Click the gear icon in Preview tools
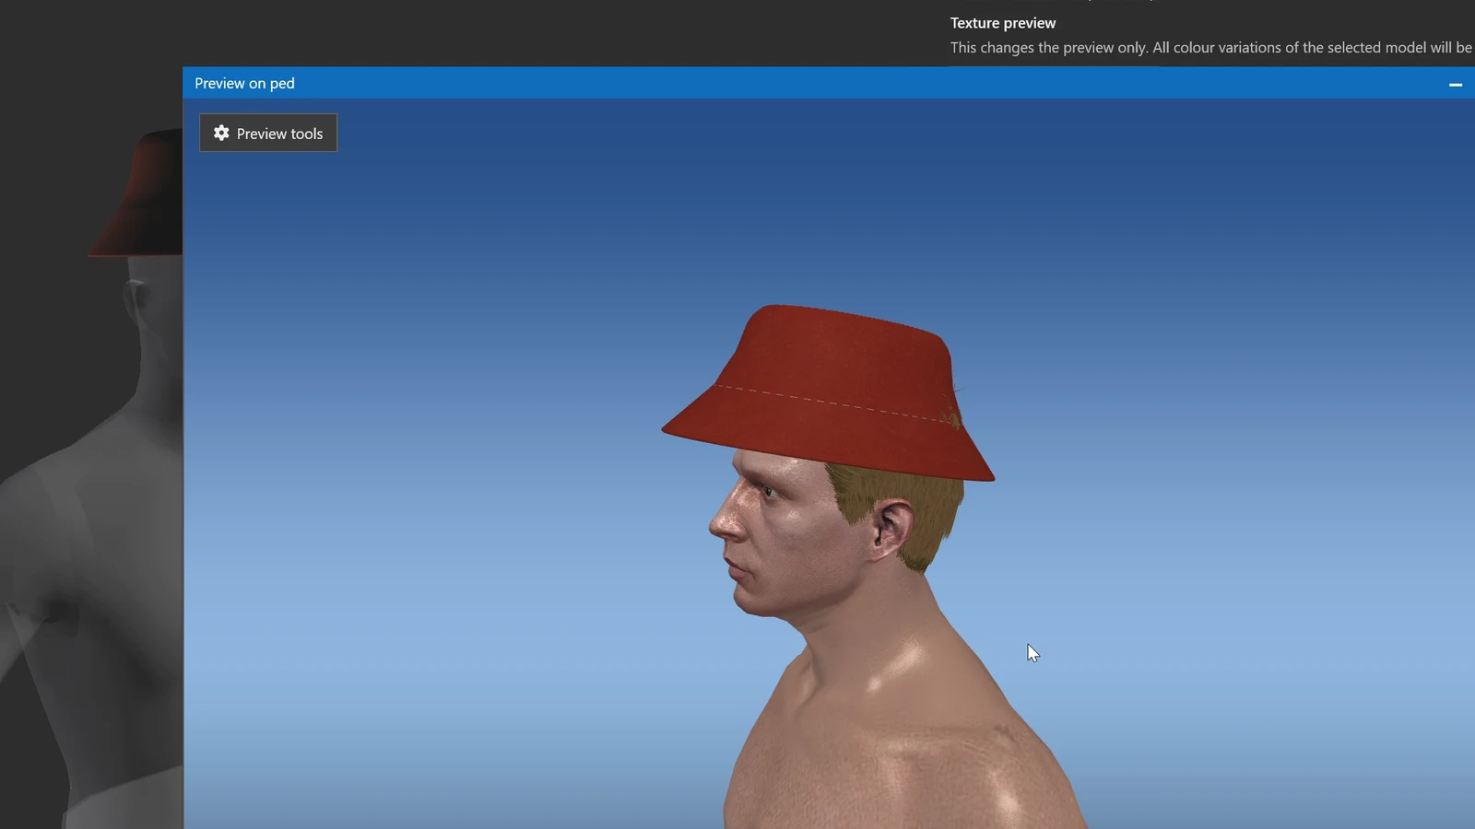The image size is (1475, 829). click(221, 133)
